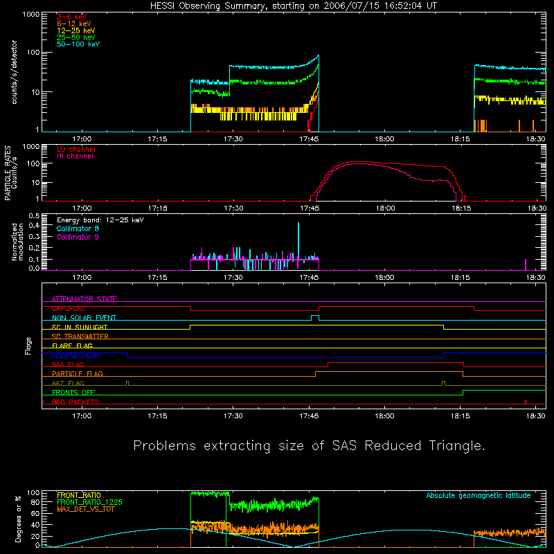This screenshot has height=554, width=554.
Task: Click the PARTICLE_FLAG label
Action: coord(78,373)
